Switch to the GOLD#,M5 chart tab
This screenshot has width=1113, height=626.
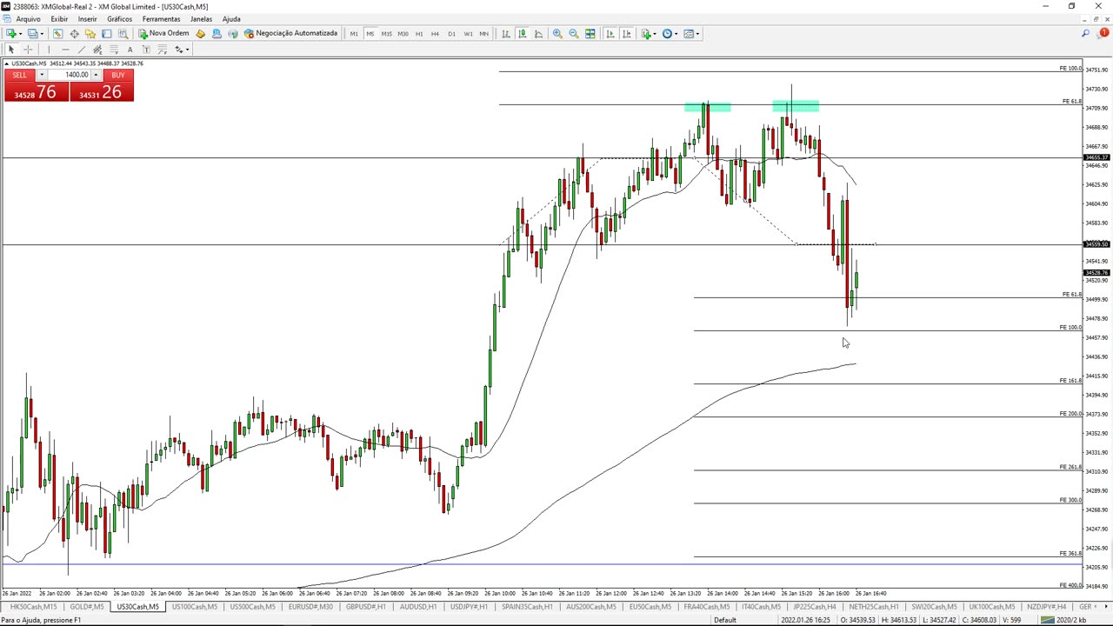[x=86, y=607]
